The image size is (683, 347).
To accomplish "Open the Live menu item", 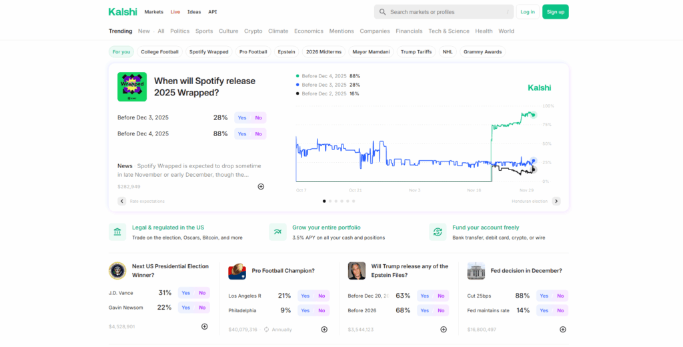I will click(175, 12).
